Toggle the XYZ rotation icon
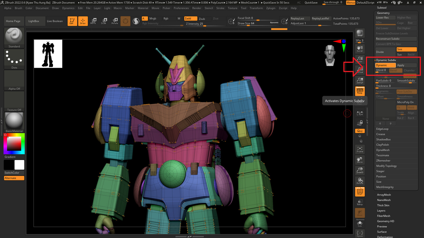424x238 pixels. tap(360, 131)
